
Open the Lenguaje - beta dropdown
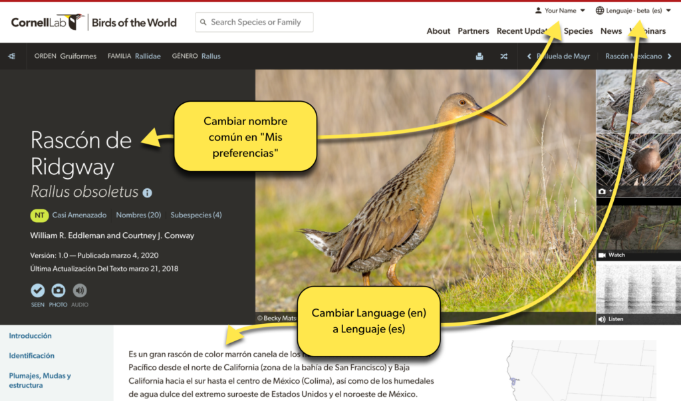(633, 10)
